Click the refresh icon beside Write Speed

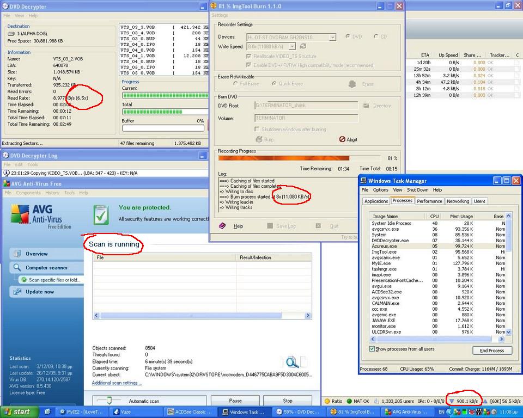pyautogui.click(x=303, y=46)
